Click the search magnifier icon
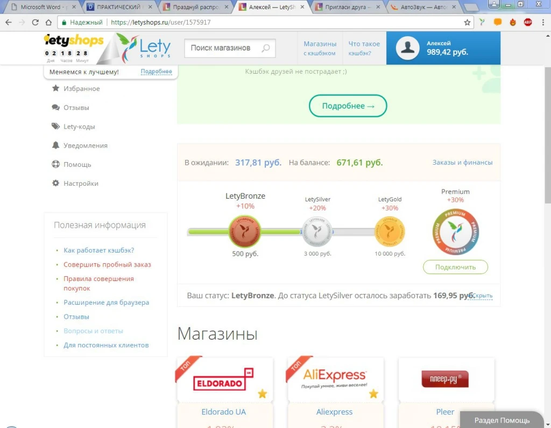Image resolution: width=551 pixels, height=428 pixels. (x=266, y=48)
